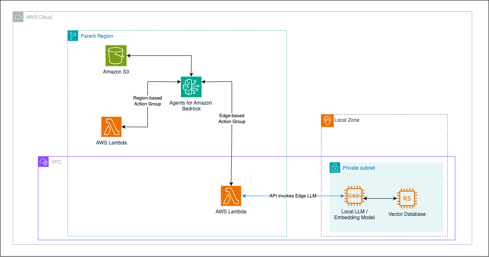Click the Agents for Amazon Bedrock icon
The width and height of the screenshot is (489, 257).
click(x=191, y=87)
